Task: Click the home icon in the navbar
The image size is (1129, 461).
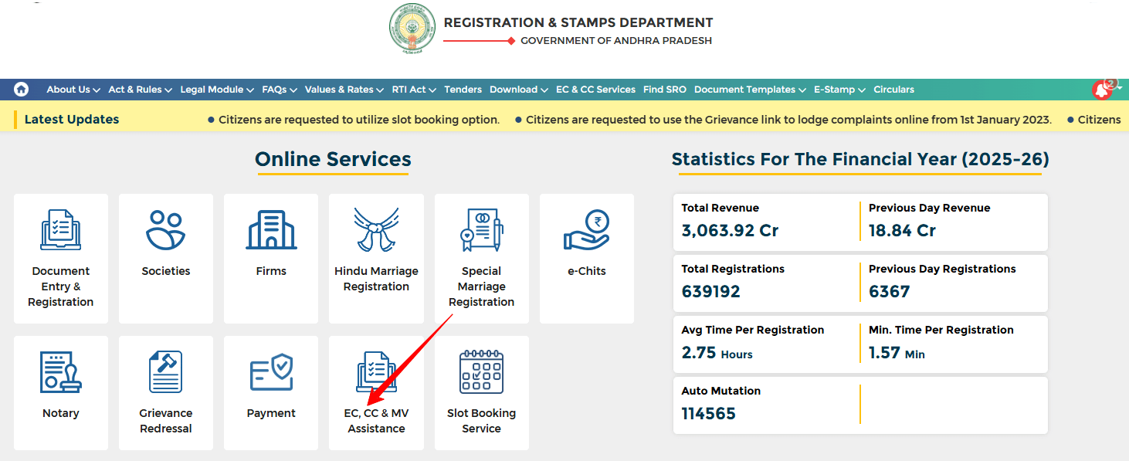Action: (x=21, y=89)
